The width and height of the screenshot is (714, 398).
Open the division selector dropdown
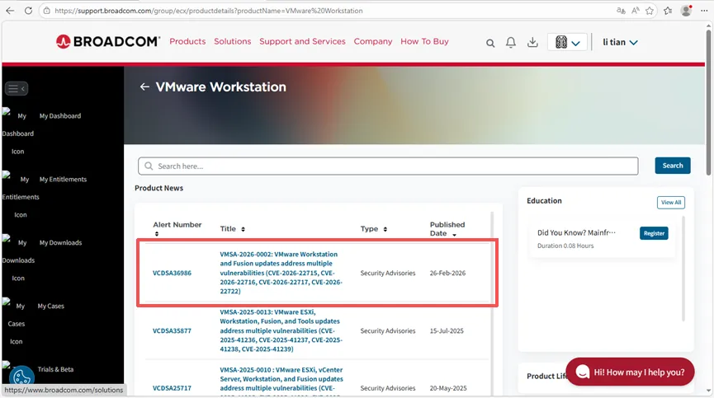pos(567,42)
